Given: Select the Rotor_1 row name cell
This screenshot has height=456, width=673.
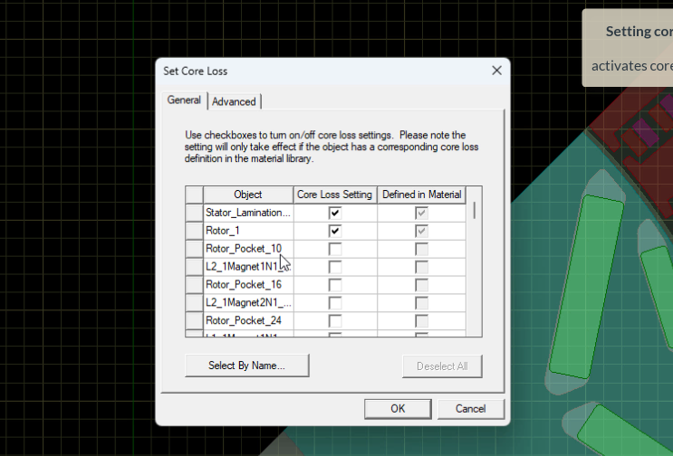Looking at the screenshot, I should coord(248,231).
